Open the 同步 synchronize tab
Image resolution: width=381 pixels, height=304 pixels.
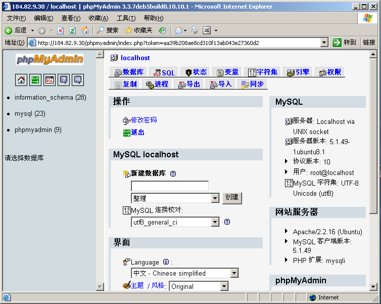252,84
